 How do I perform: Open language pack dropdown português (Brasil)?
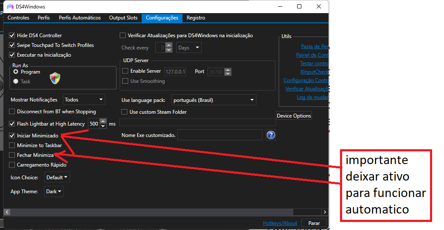tap(214, 100)
